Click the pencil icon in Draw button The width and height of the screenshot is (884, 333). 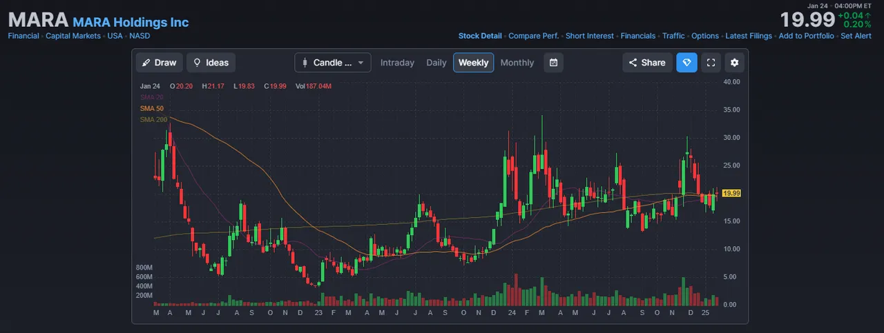tap(146, 63)
